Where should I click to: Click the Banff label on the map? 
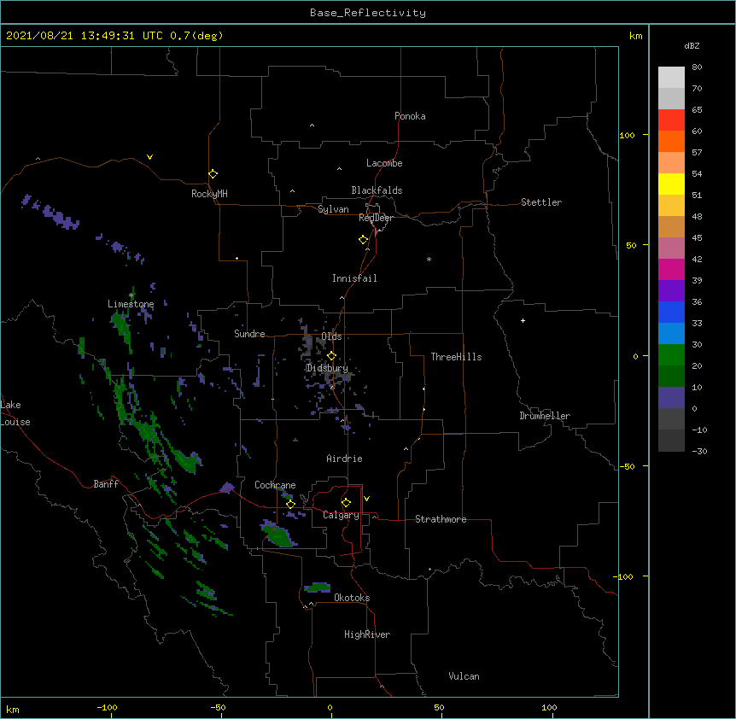[x=106, y=484]
